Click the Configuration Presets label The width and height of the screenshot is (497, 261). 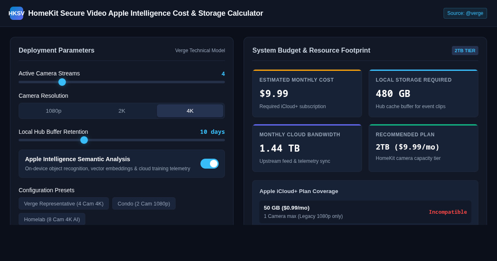pos(46,190)
